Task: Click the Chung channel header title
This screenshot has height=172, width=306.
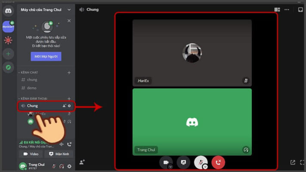Action: 93,9
